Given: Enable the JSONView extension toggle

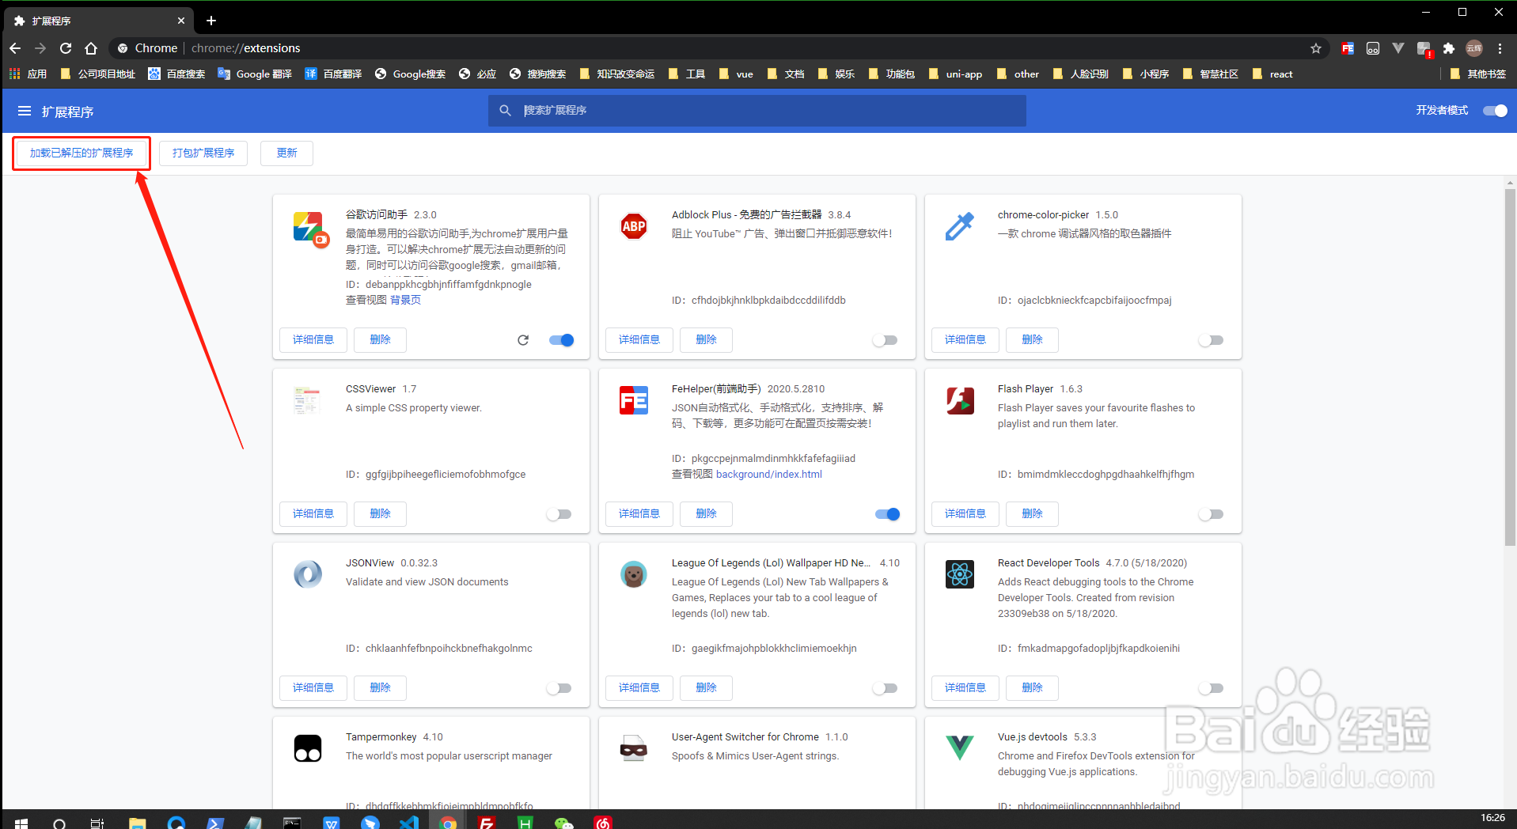Looking at the screenshot, I should (x=559, y=688).
